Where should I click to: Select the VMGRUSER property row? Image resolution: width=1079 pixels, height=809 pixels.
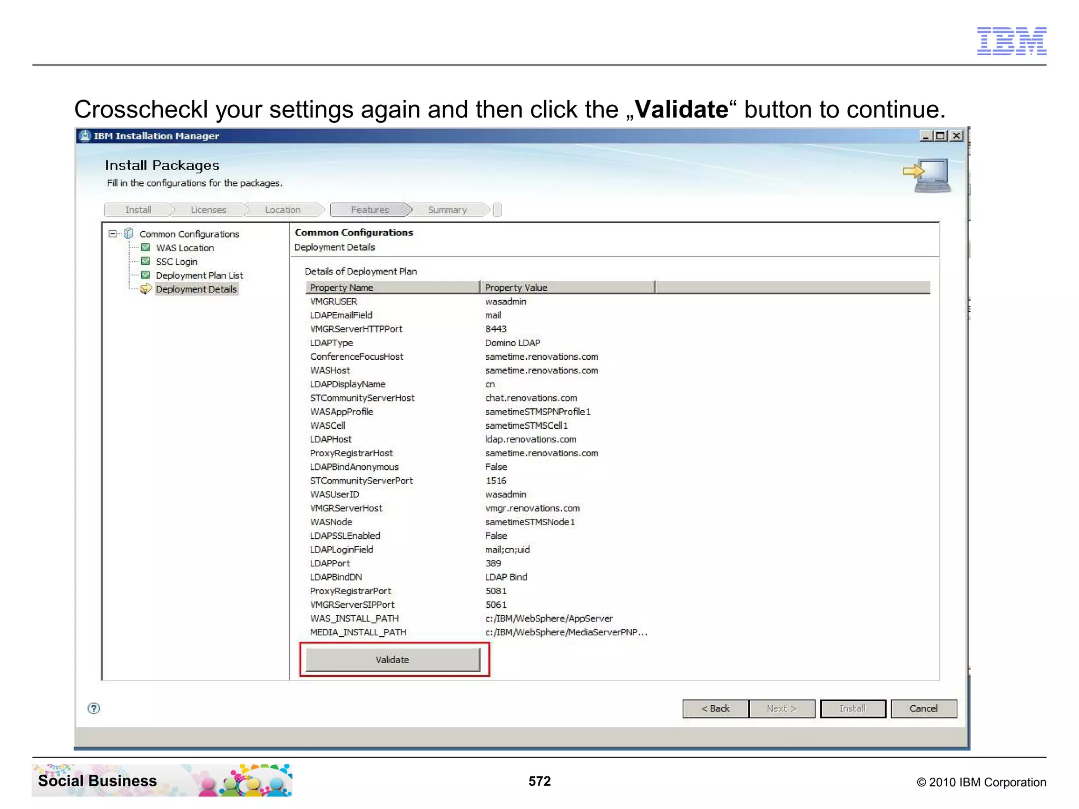click(x=617, y=301)
